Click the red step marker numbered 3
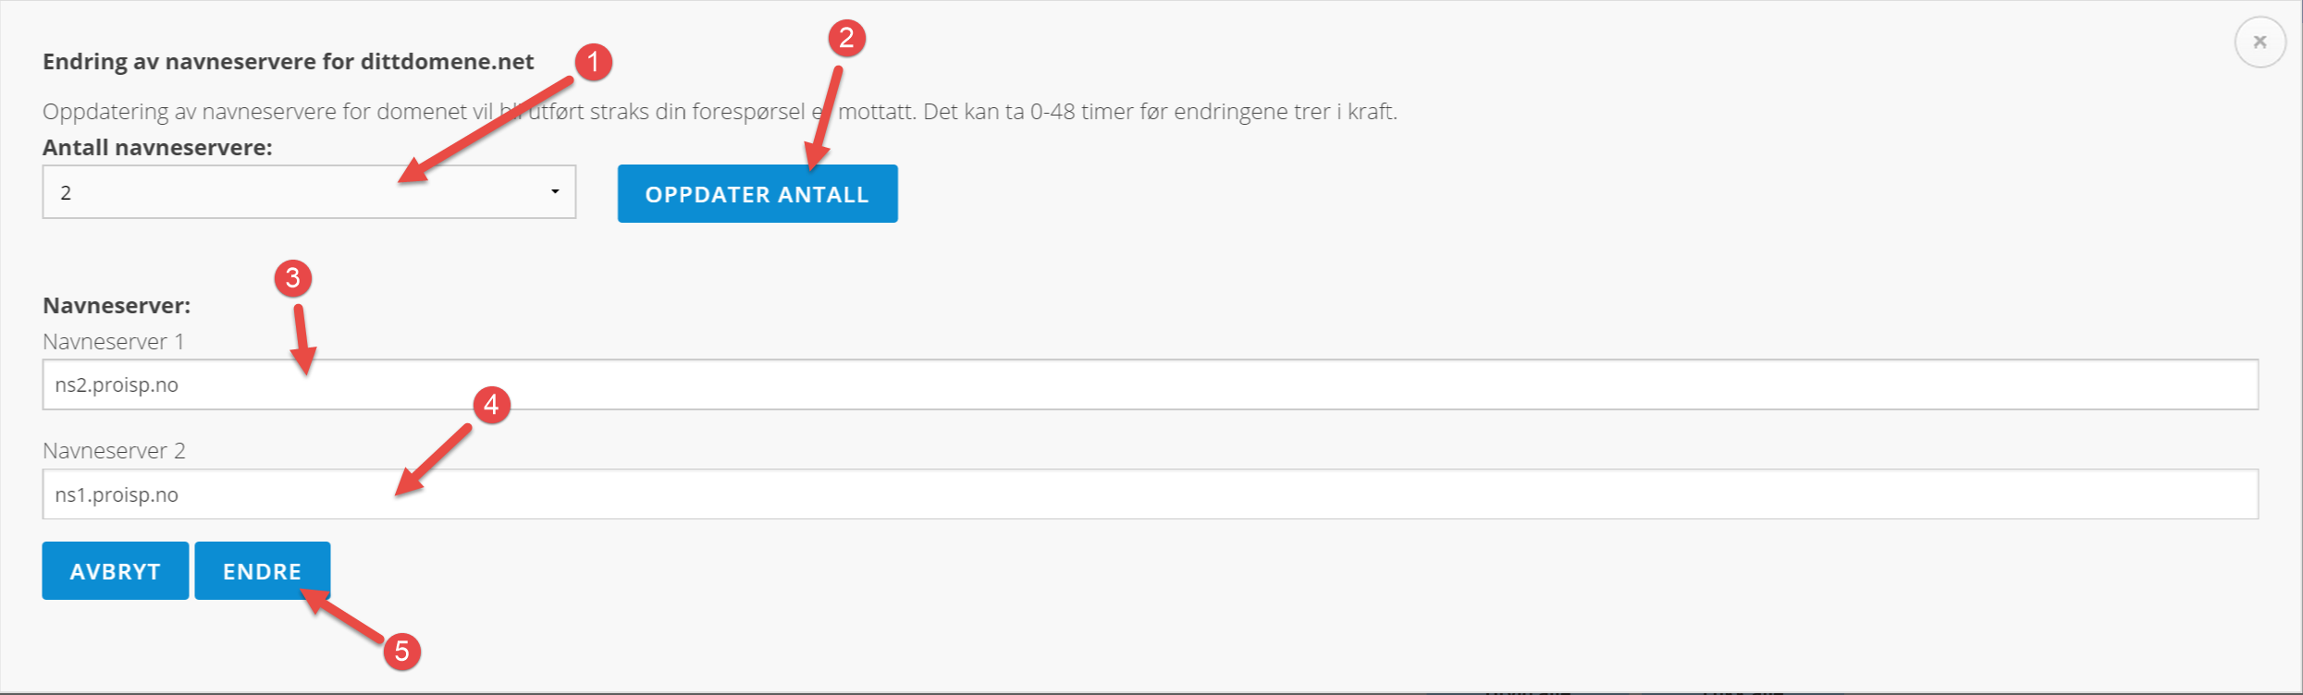This screenshot has height=695, width=2303. click(293, 278)
